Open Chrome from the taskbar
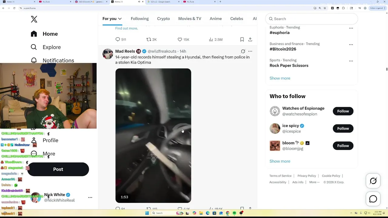 228,213
